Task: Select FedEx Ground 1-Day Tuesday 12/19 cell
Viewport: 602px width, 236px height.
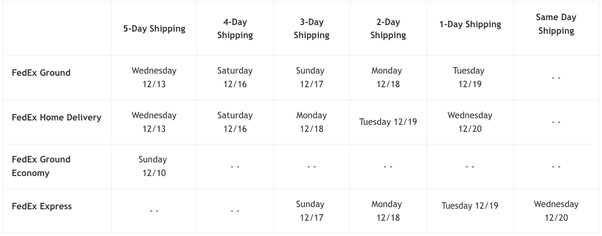Action: click(x=470, y=77)
